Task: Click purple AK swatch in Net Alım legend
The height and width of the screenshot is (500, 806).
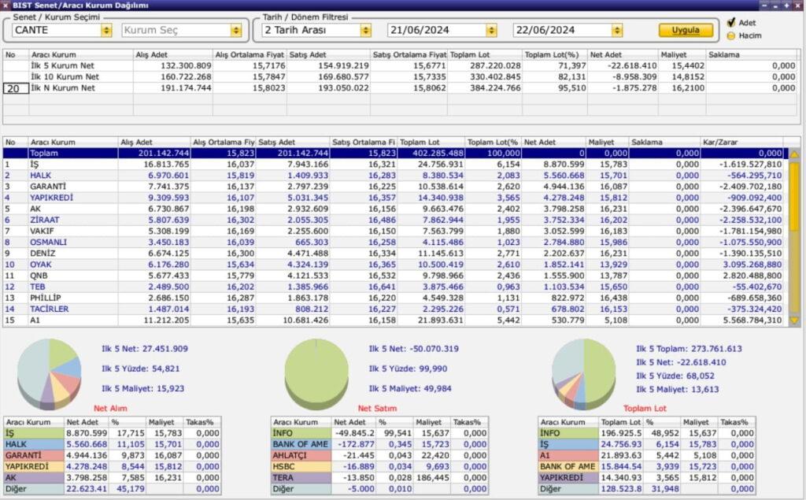Action: click(x=34, y=478)
